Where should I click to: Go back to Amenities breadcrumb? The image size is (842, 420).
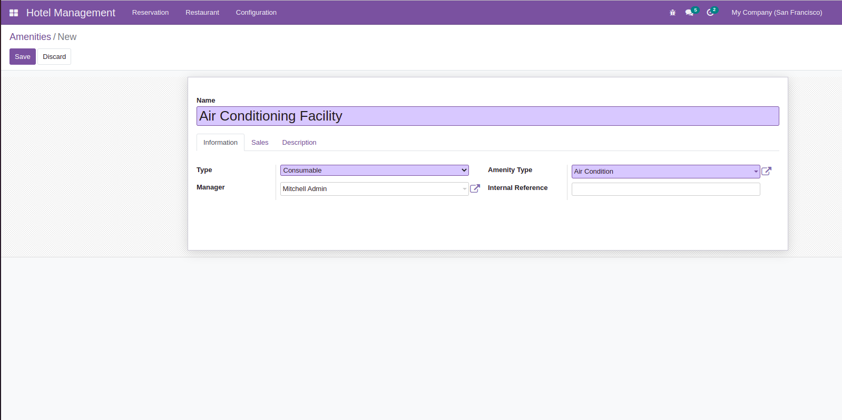(x=30, y=37)
